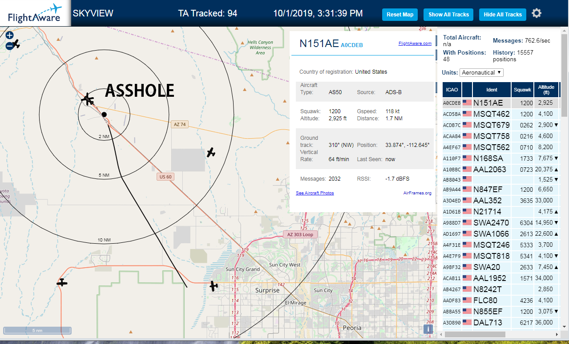This screenshot has height=344, width=569.
Task: Click the horizontal scrollbar right arrow
Action: 557,334
